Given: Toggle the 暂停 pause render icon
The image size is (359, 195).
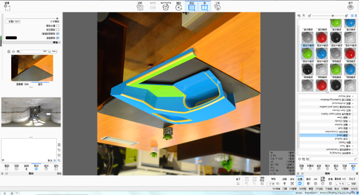Looking at the screenshot, I should click(x=331, y=184).
